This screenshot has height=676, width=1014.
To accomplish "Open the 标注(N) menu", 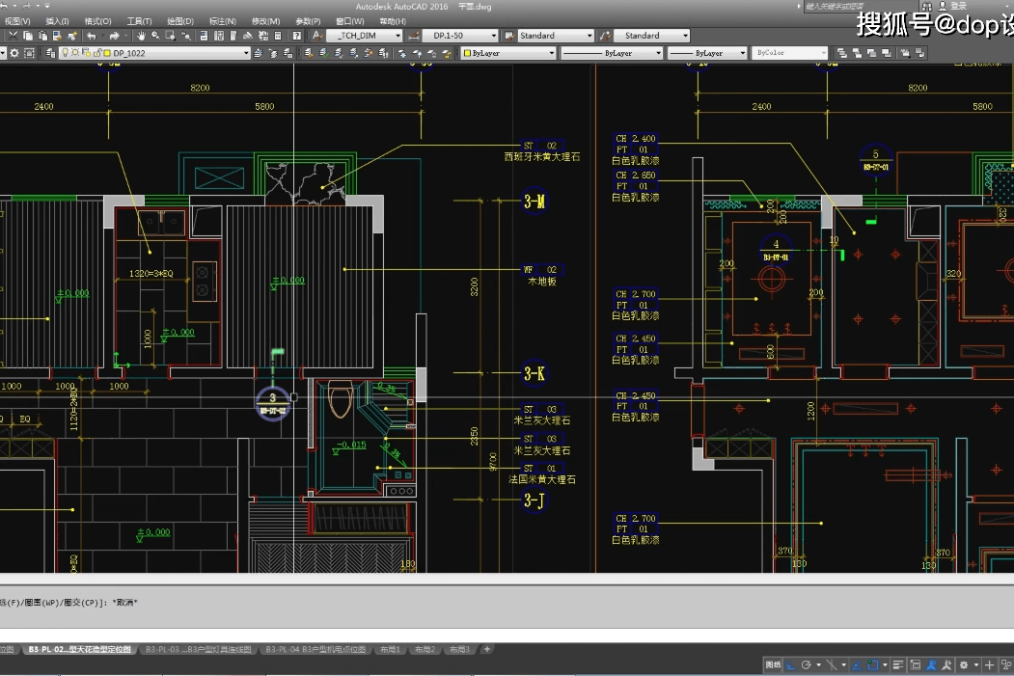I will [x=223, y=21].
